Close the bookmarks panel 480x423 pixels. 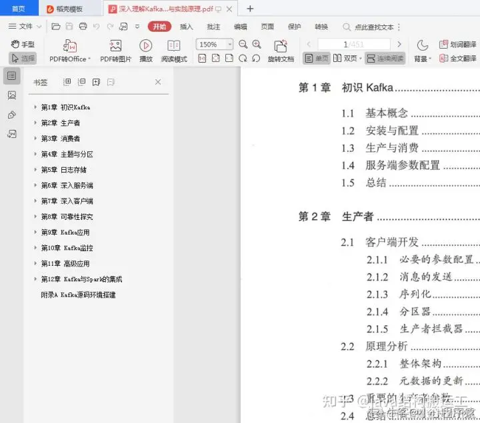click(x=158, y=82)
